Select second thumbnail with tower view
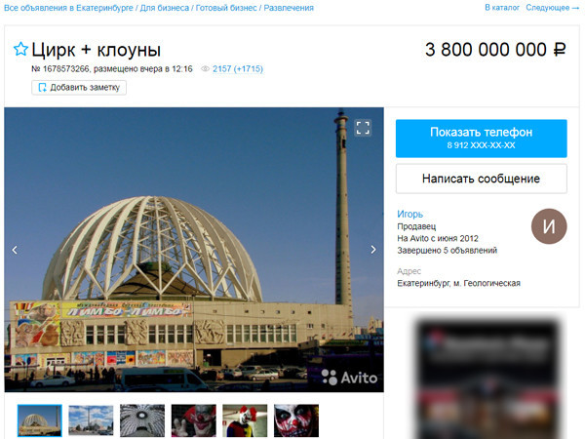Screen dimensions: 585x439 (91, 420)
